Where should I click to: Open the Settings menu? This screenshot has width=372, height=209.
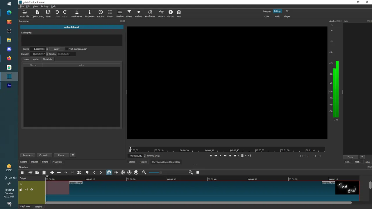(44, 6)
